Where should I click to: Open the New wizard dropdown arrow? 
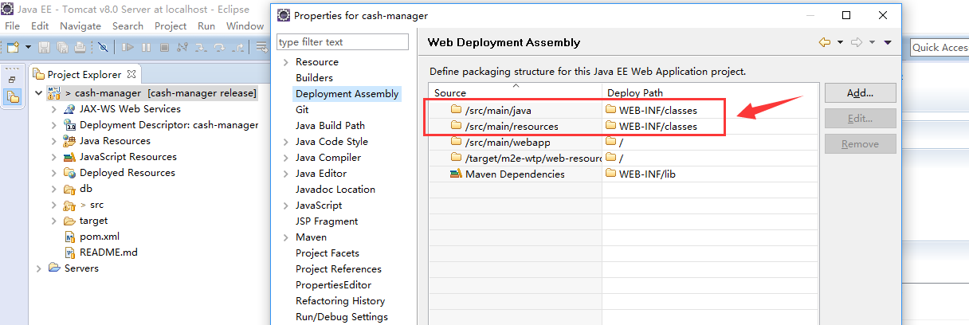[28, 48]
